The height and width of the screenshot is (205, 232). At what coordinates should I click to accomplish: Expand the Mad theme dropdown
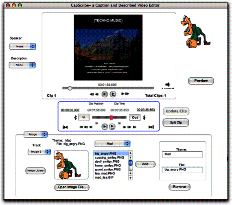click(x=112, y=144)
